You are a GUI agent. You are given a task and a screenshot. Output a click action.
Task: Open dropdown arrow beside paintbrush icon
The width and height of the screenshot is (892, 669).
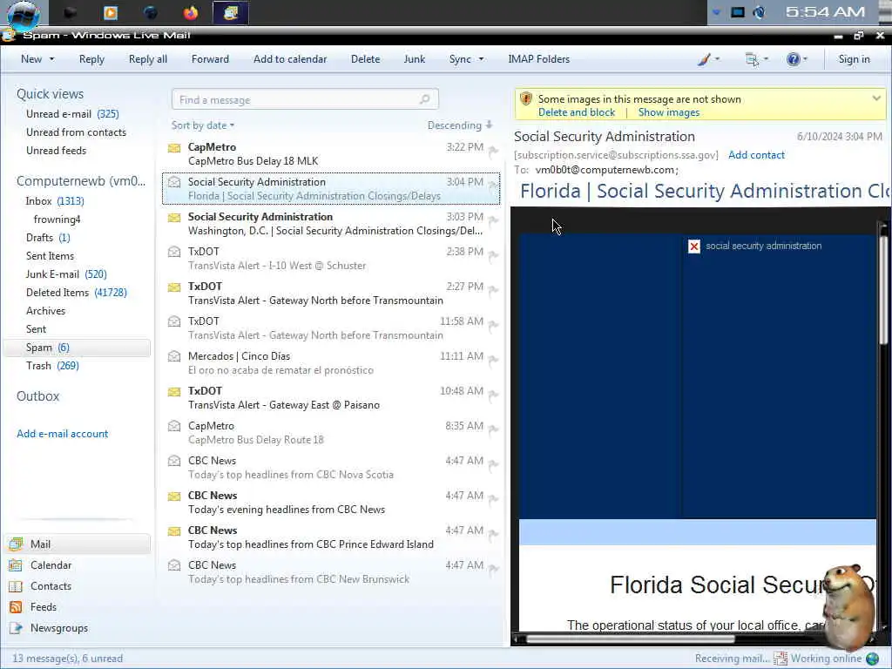tap(717, 59)
